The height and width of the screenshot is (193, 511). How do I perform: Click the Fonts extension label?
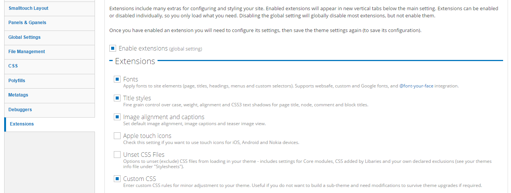coord(131,79)
